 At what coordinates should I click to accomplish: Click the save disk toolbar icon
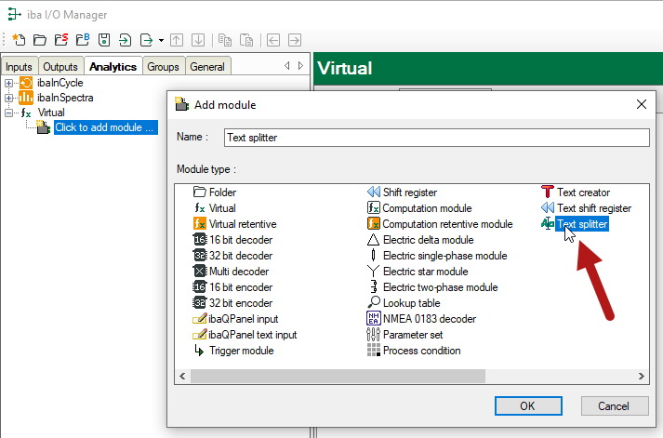pos(104,40)
